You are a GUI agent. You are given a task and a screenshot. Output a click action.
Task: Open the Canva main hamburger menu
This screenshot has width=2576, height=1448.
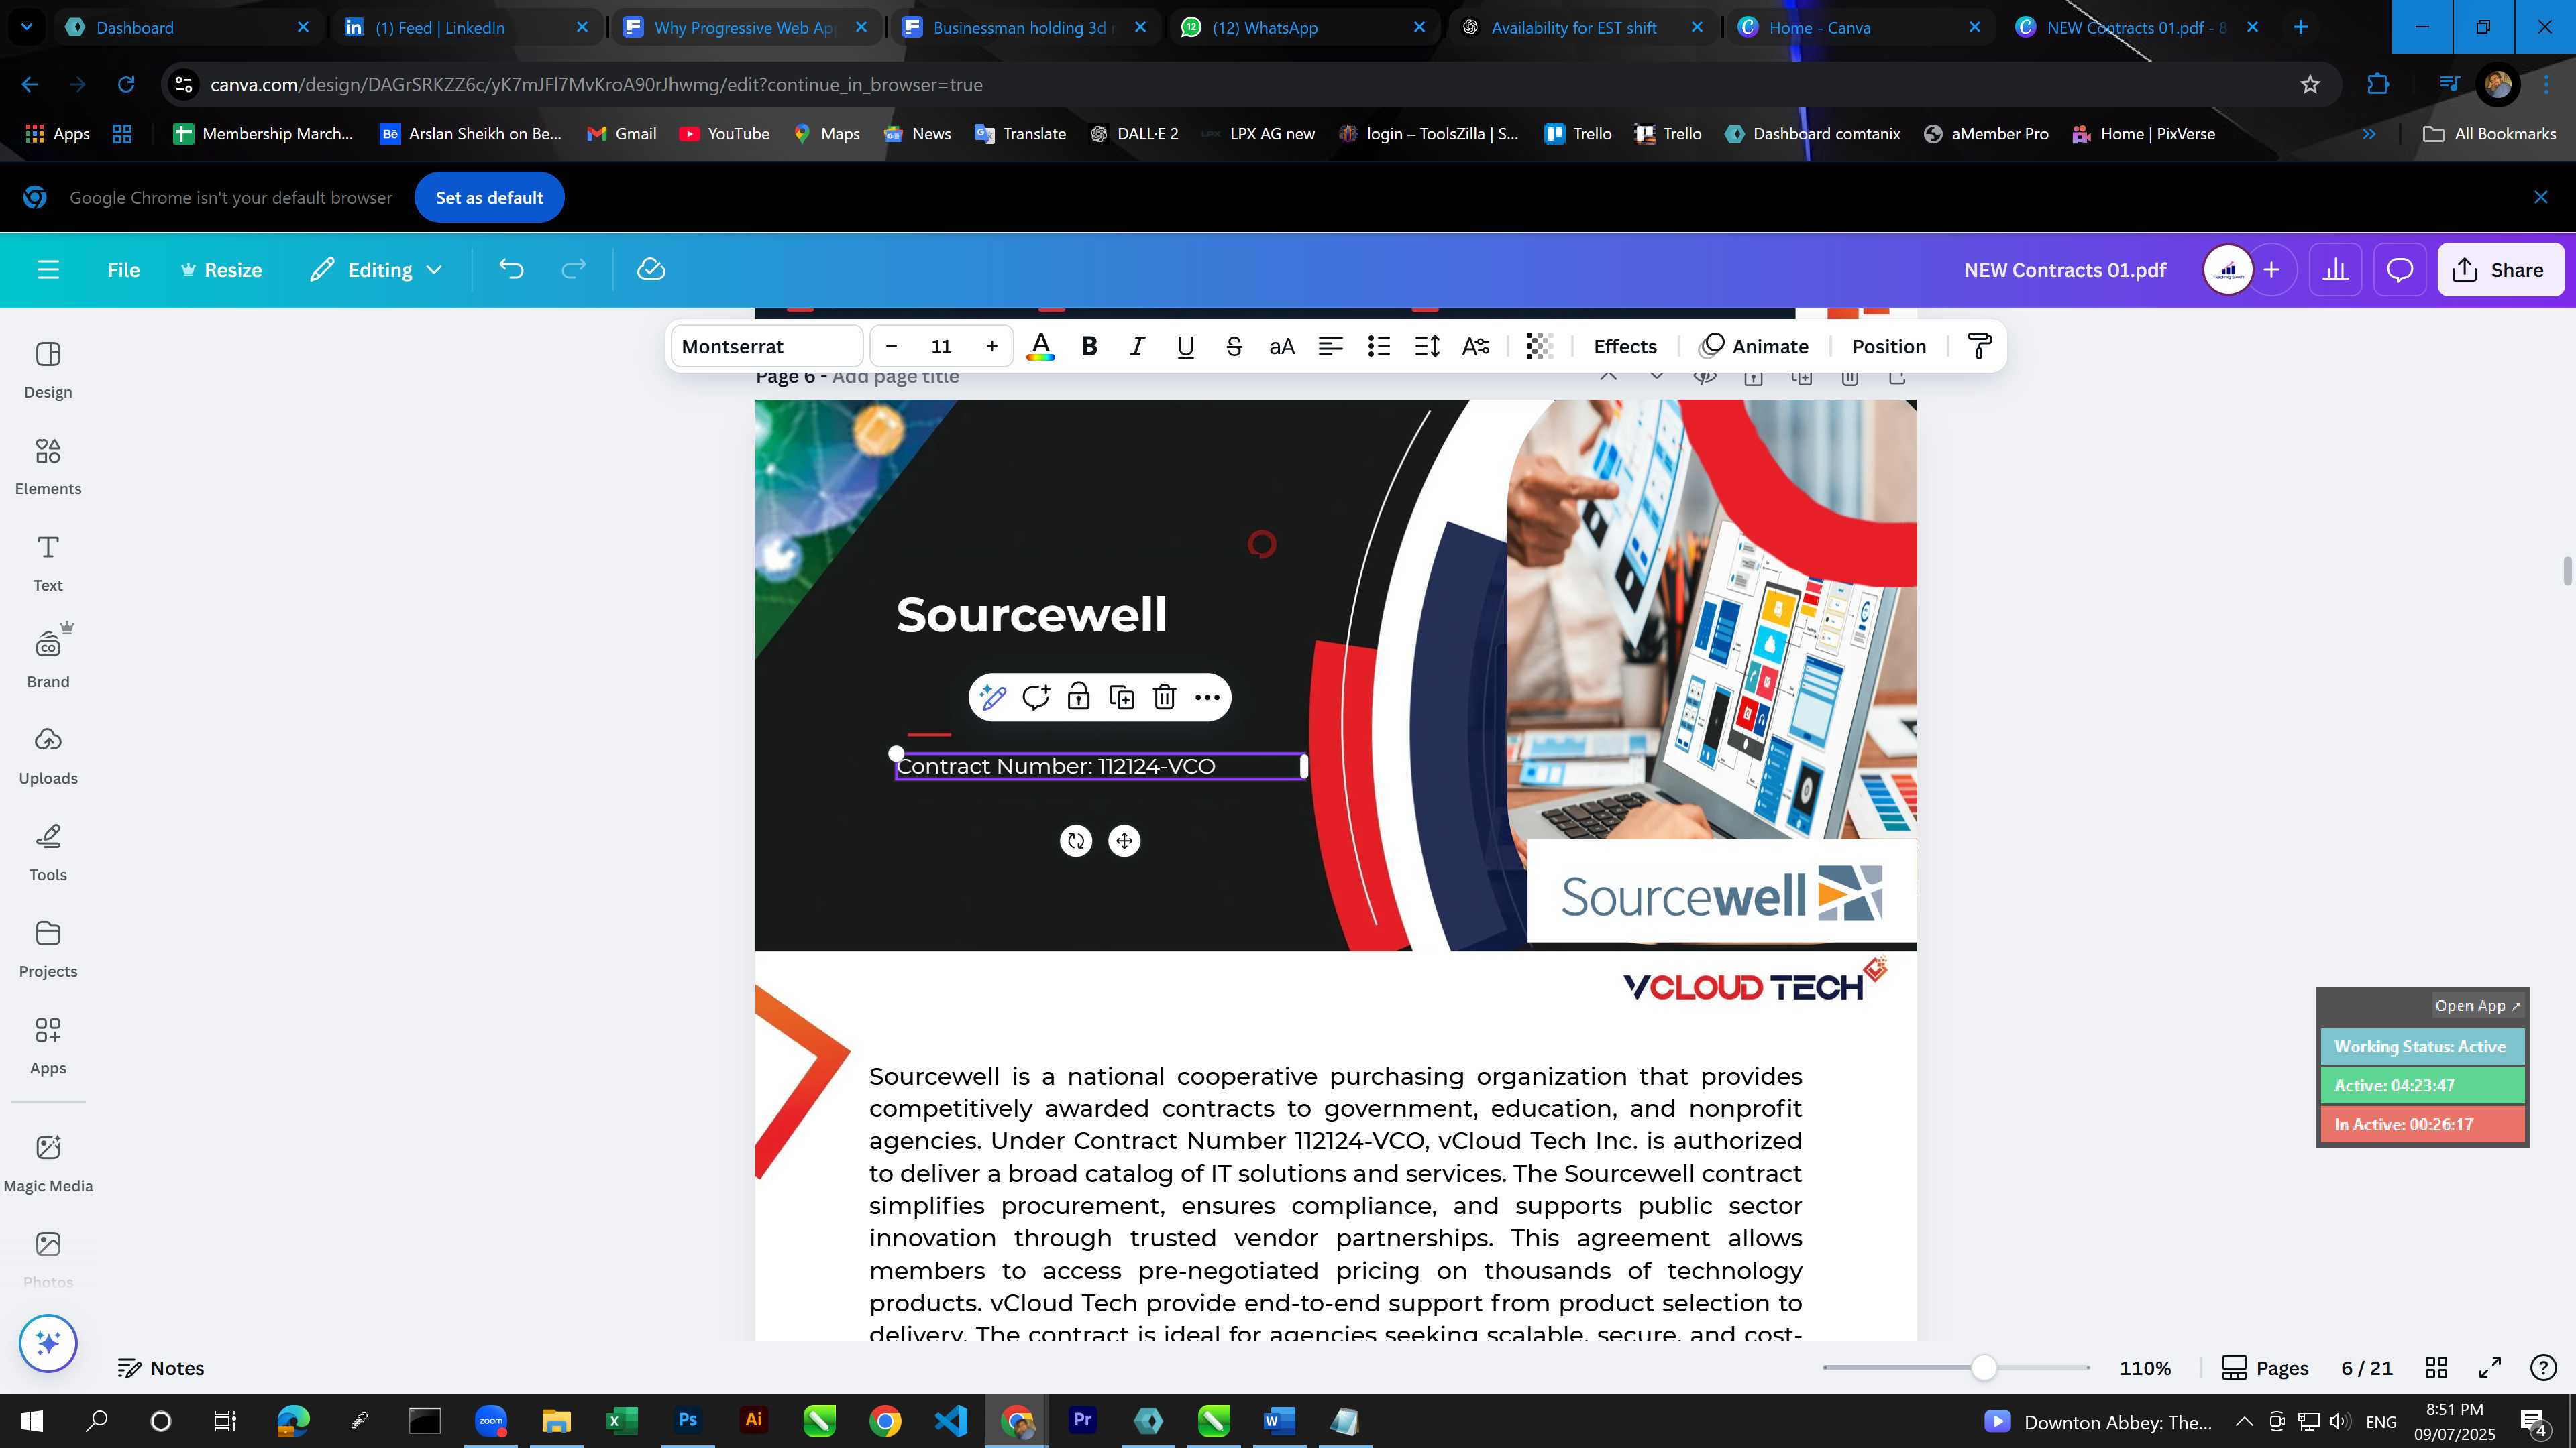48,269
